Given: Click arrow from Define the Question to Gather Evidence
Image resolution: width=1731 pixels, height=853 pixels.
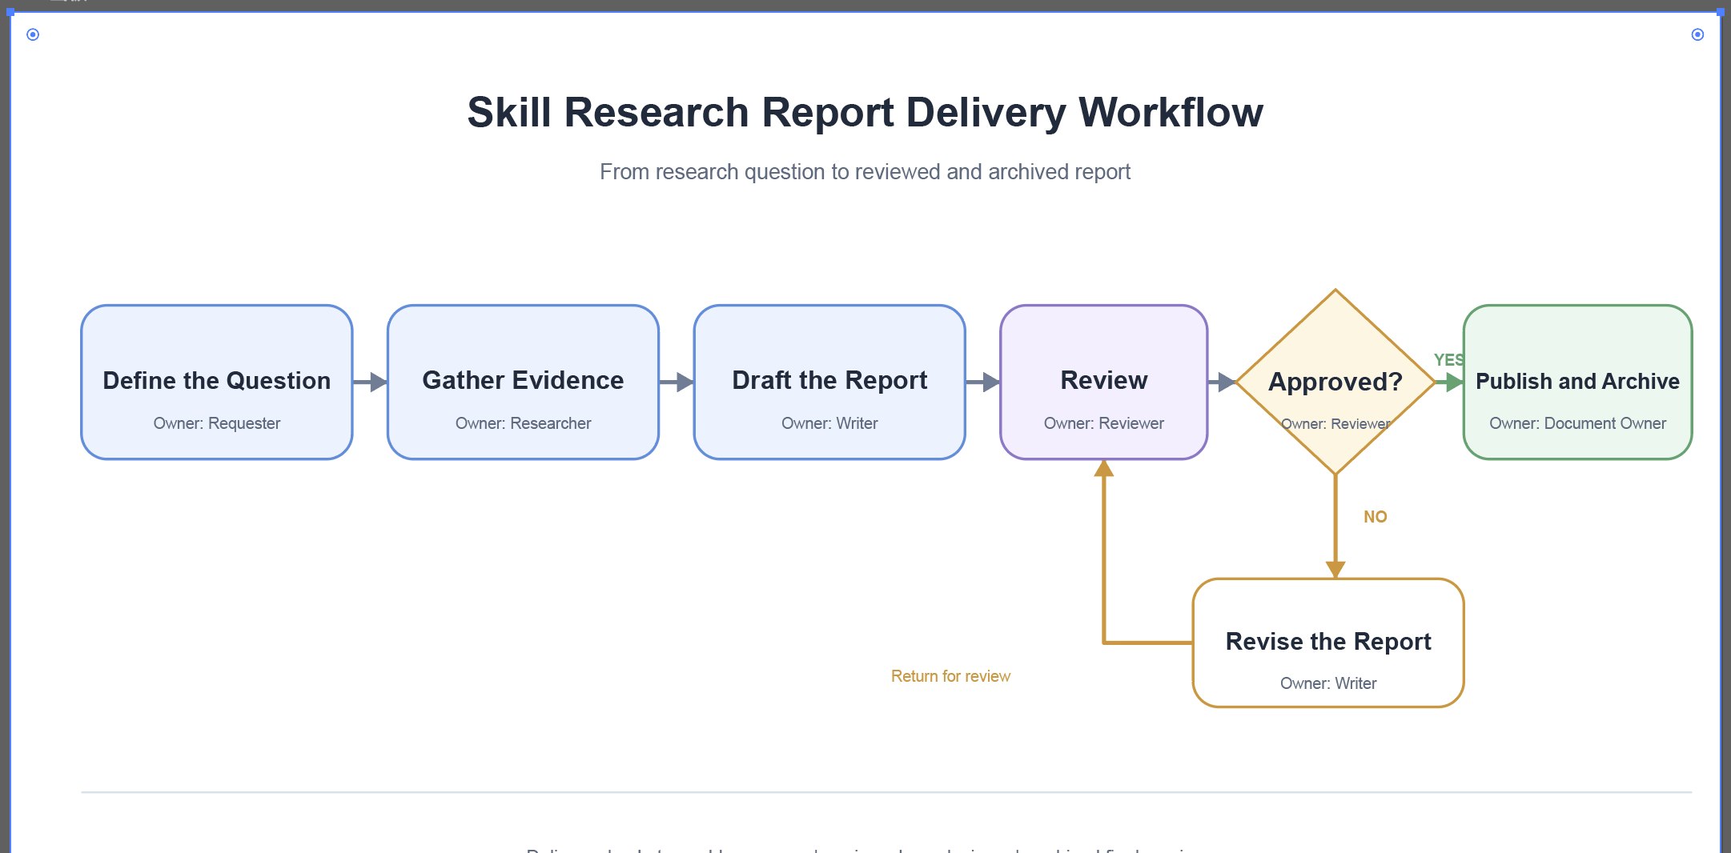Looking at the screenshot, I should click(371, 382).
